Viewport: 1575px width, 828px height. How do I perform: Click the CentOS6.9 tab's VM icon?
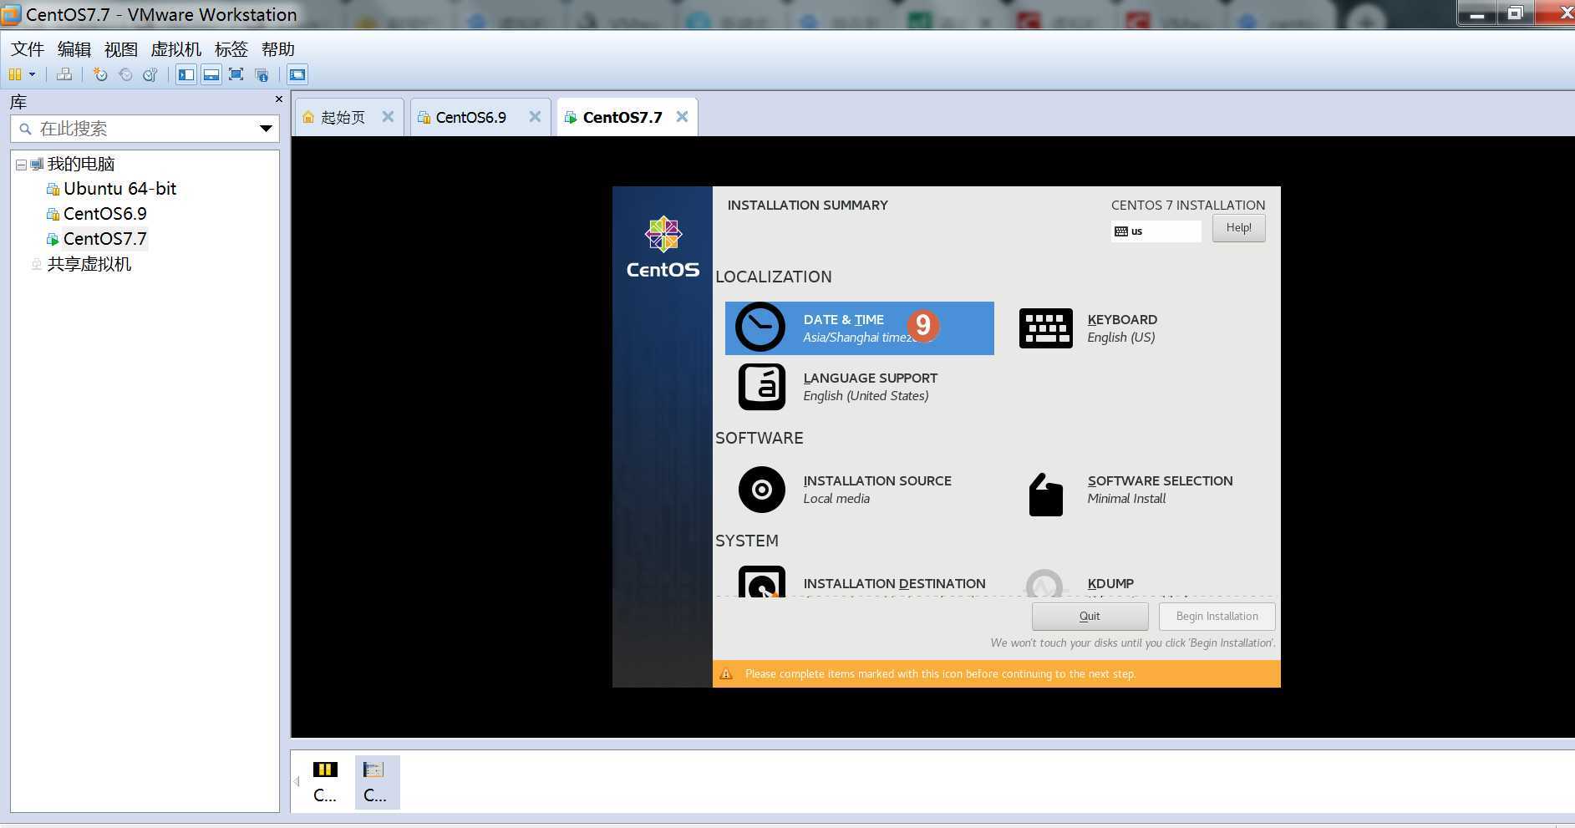coord(424,118)
